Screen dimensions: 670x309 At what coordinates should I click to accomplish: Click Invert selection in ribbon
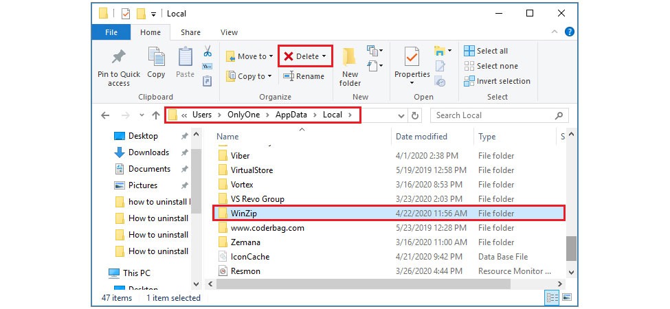[497, 81]
